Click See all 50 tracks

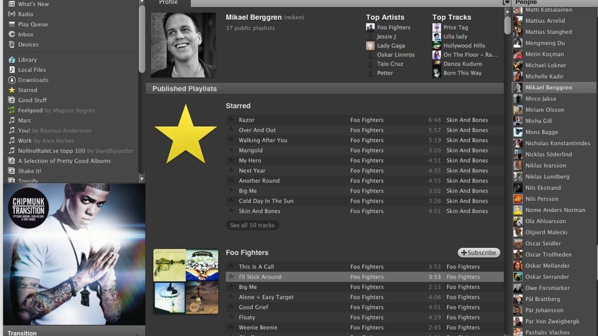pos(252,225)
